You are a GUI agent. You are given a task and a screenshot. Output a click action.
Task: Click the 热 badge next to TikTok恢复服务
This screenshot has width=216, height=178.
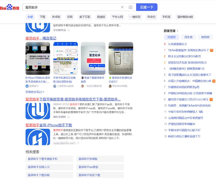[211, 50]
